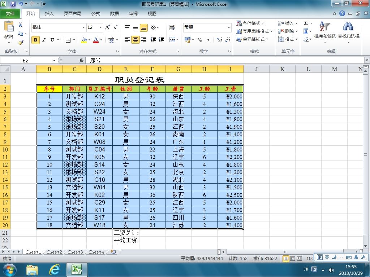The width and height of the screenshot is (370, 277).
Task: Switch to the 插入 ribbon tab
Action: (x=49, y=14)
